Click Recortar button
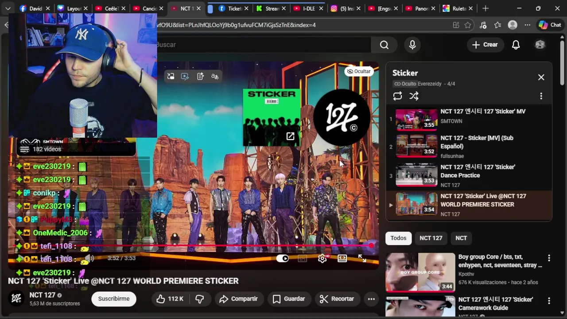 pos(337,299)
